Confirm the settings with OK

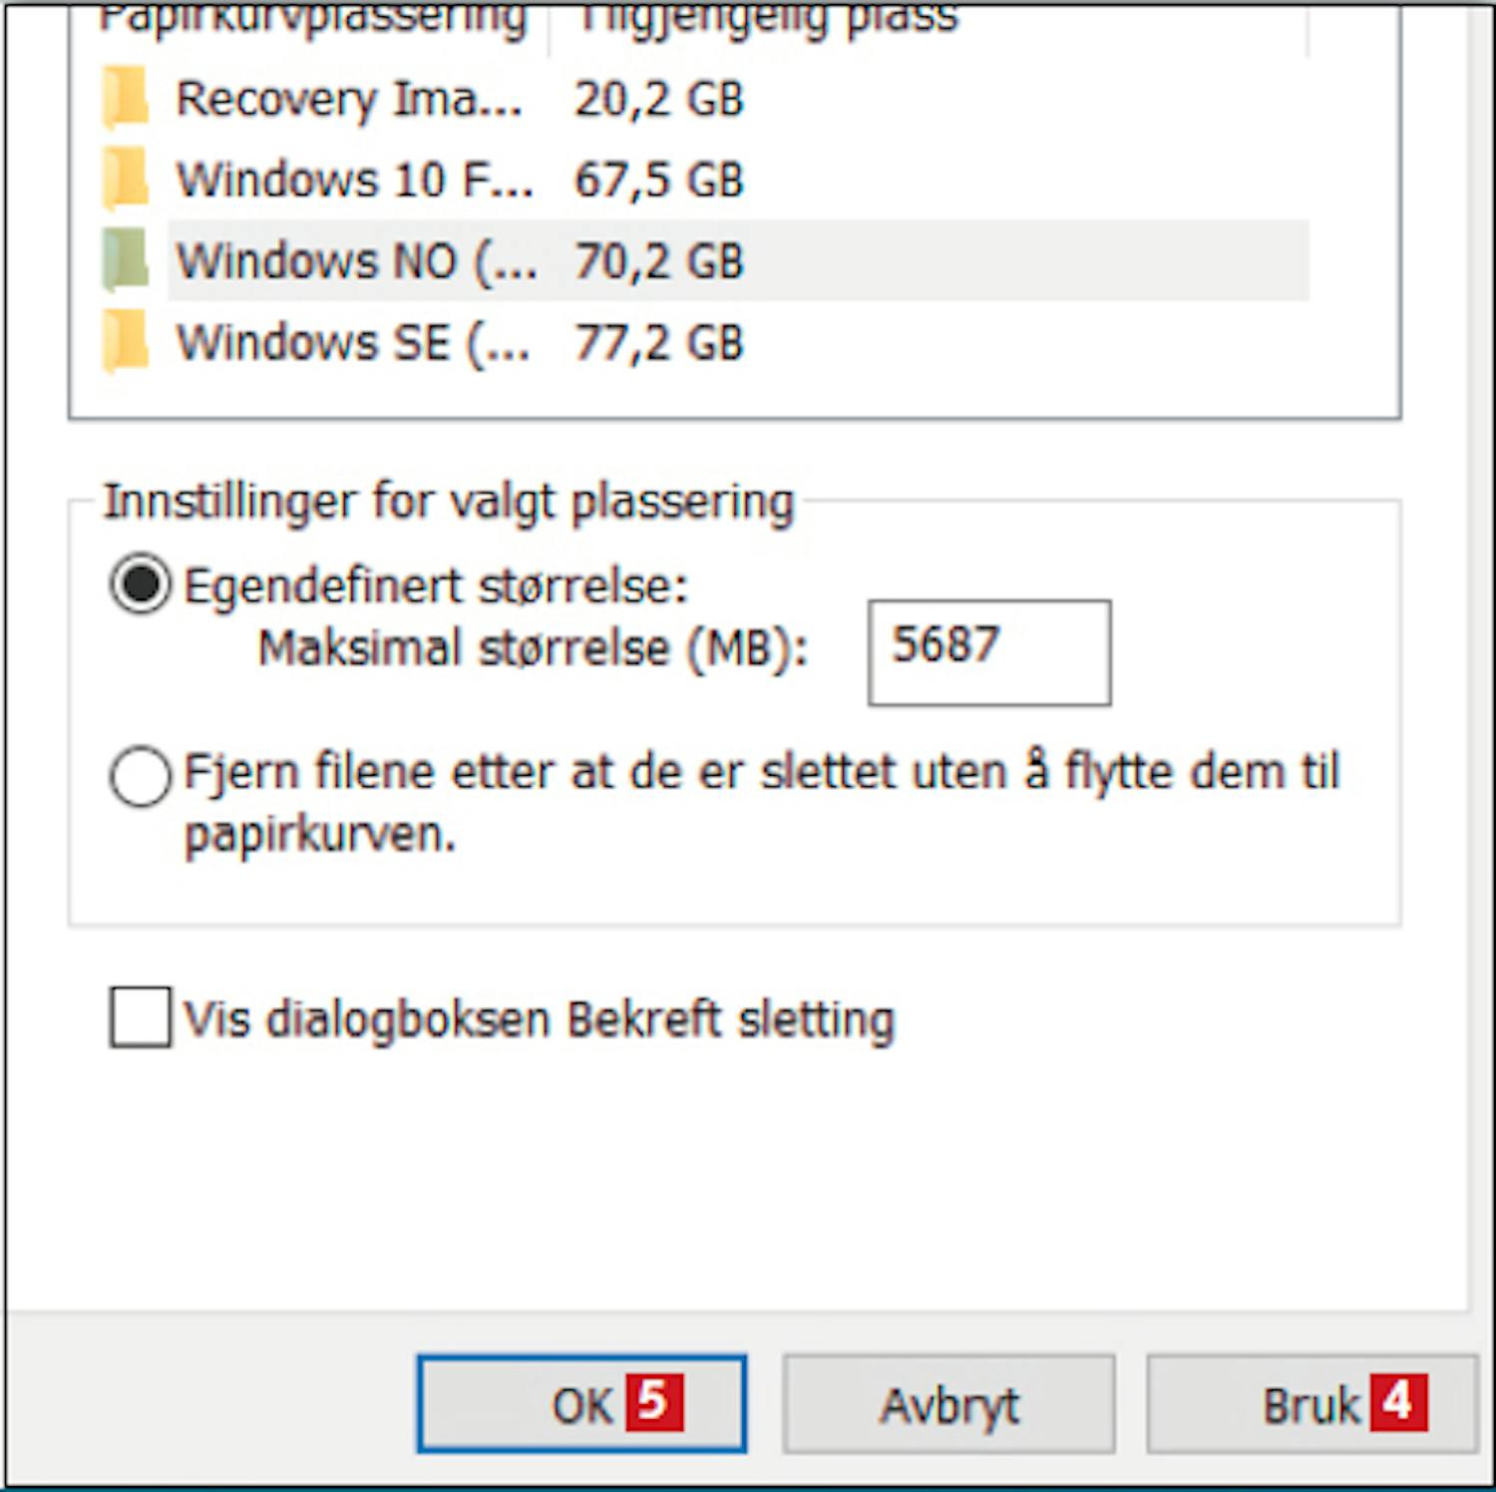point(581,1403)
